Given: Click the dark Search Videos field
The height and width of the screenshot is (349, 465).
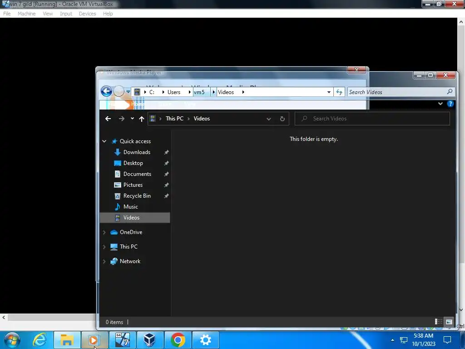Looking at the screenshot, I should 372,119.
